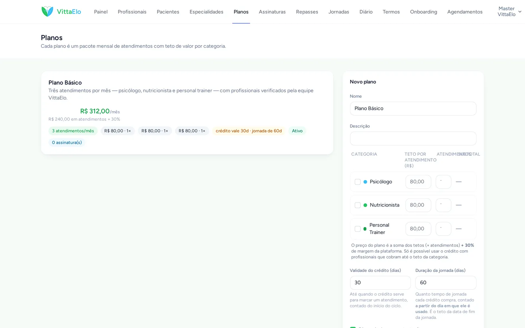525x328 pixels.
Task: Open the Repasses tab
Action: click(x=307, y=12)
